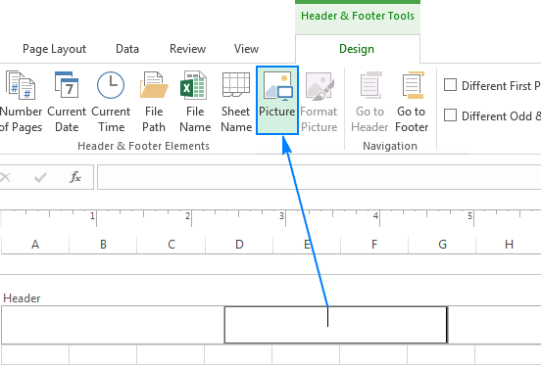Add the File Path element
This screenshot has width=541, height=365.
[154, 102]
